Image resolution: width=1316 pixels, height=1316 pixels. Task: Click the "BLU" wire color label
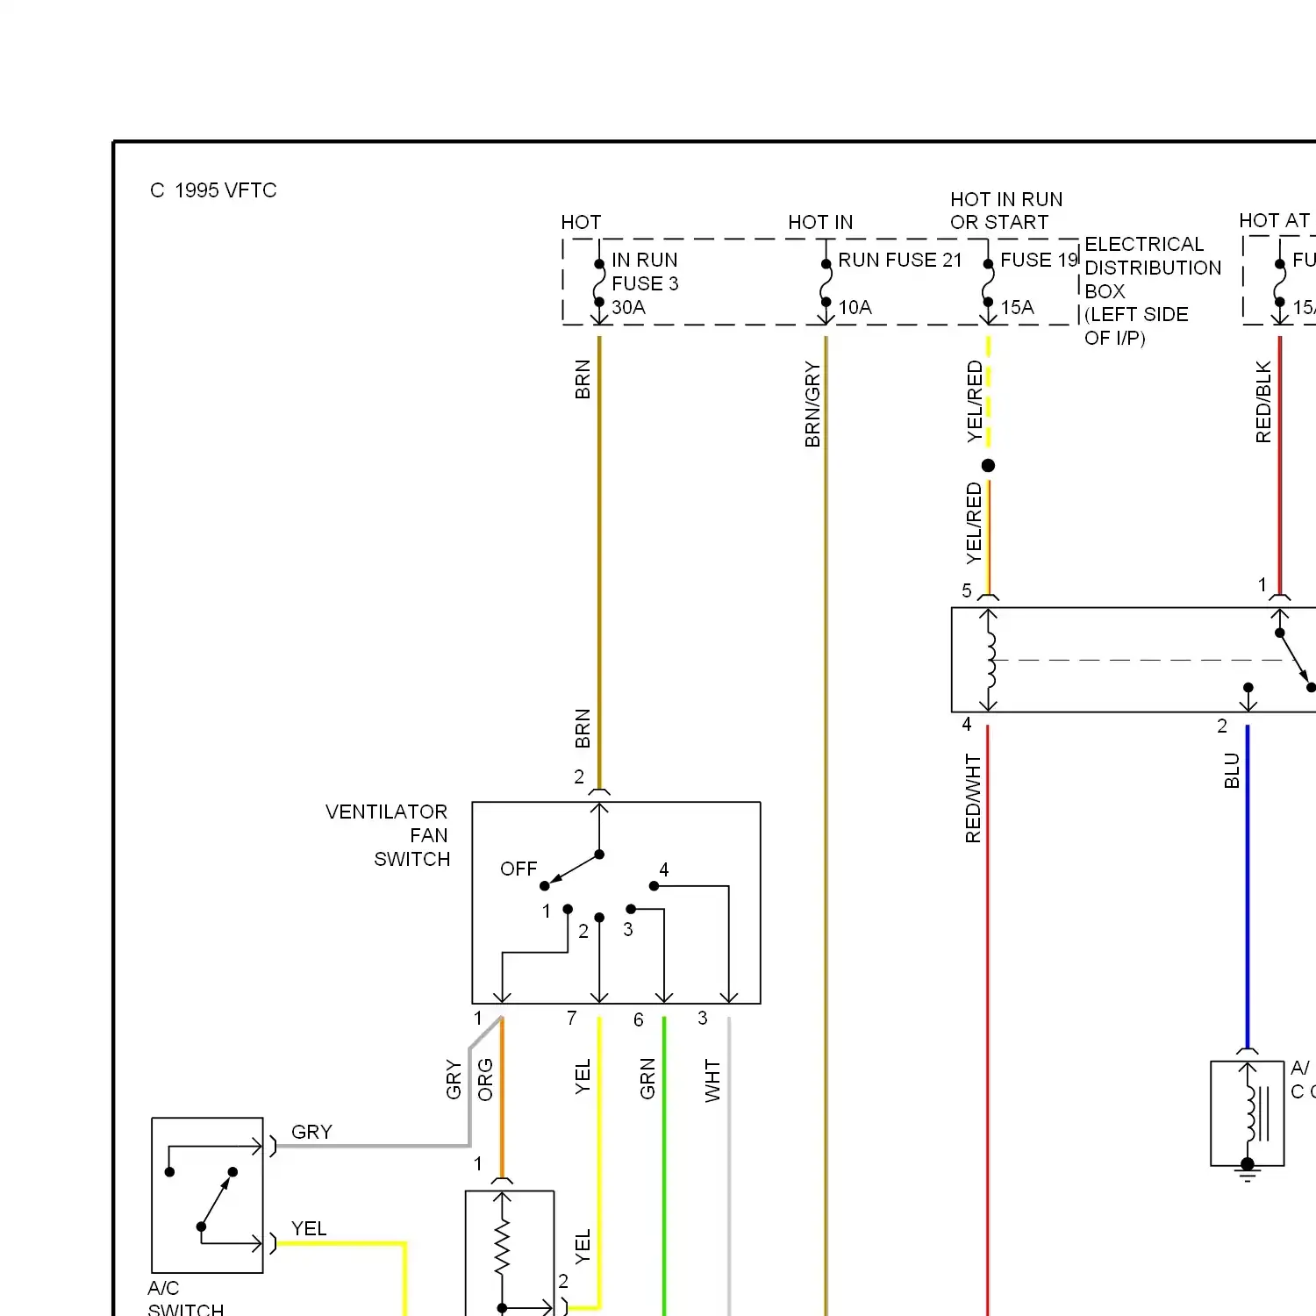coord(1232,770)
